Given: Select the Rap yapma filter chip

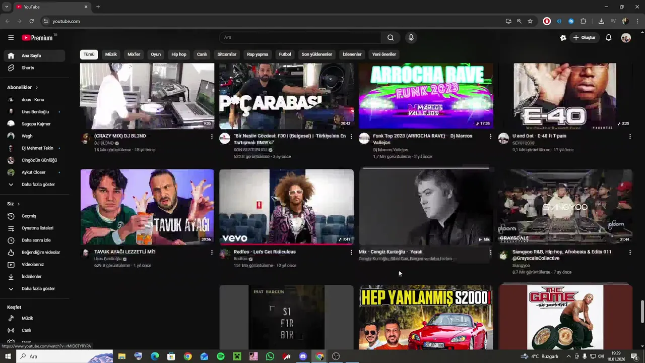Looking at the screenshot, I should point(257,54).
